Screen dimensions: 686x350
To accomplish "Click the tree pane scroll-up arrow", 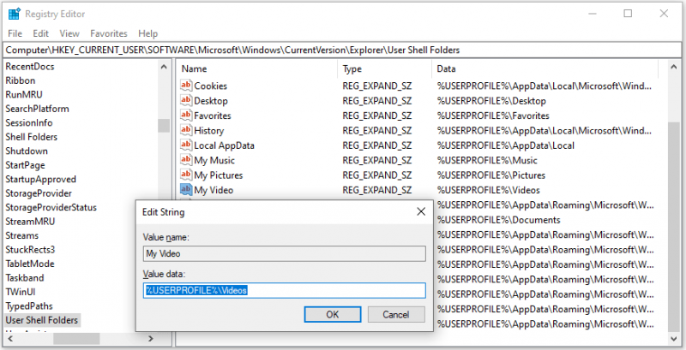I will pos(164,68).
